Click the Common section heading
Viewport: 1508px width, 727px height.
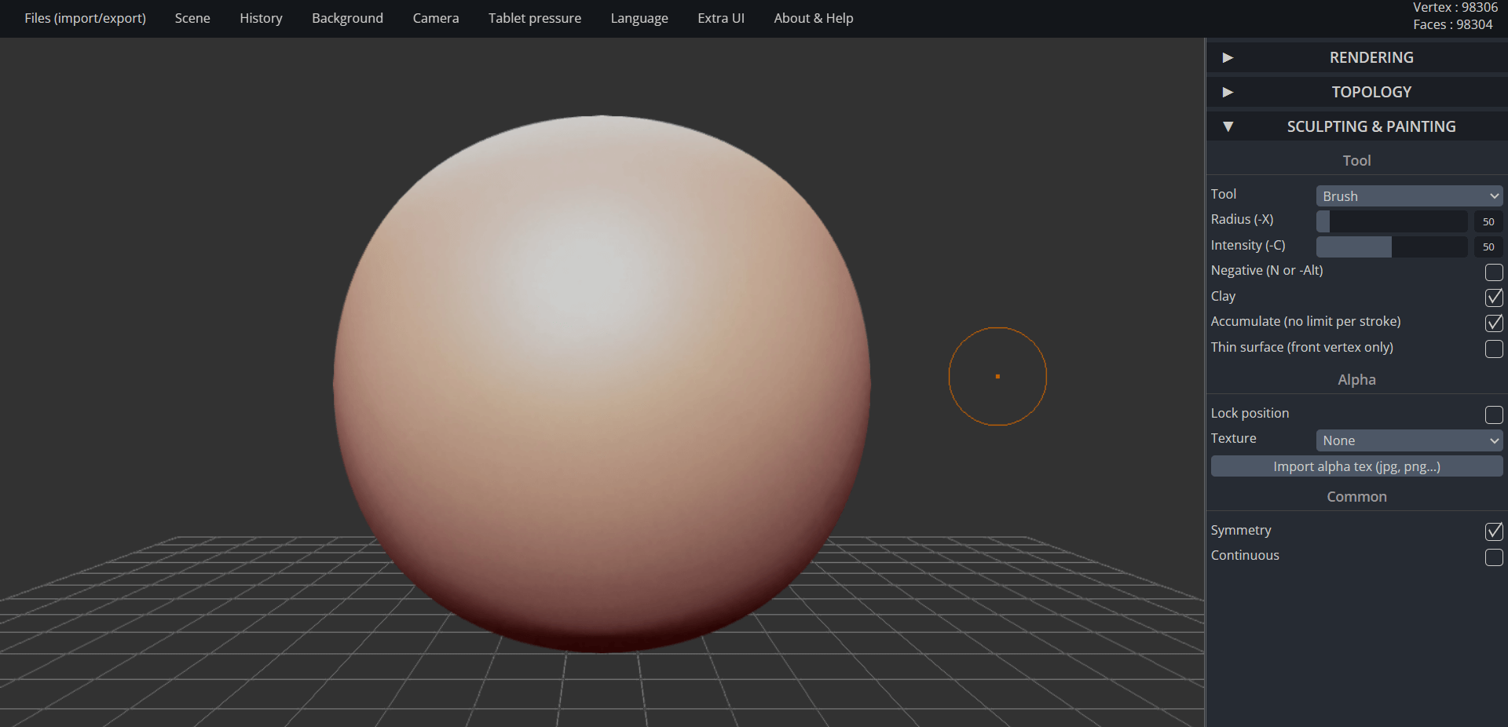pyautogui.click(x=1356, y=497)
